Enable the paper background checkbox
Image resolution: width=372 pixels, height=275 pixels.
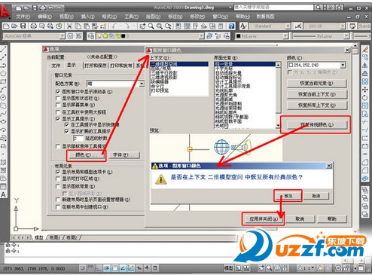pyautogui.click(x=58, y=186)
